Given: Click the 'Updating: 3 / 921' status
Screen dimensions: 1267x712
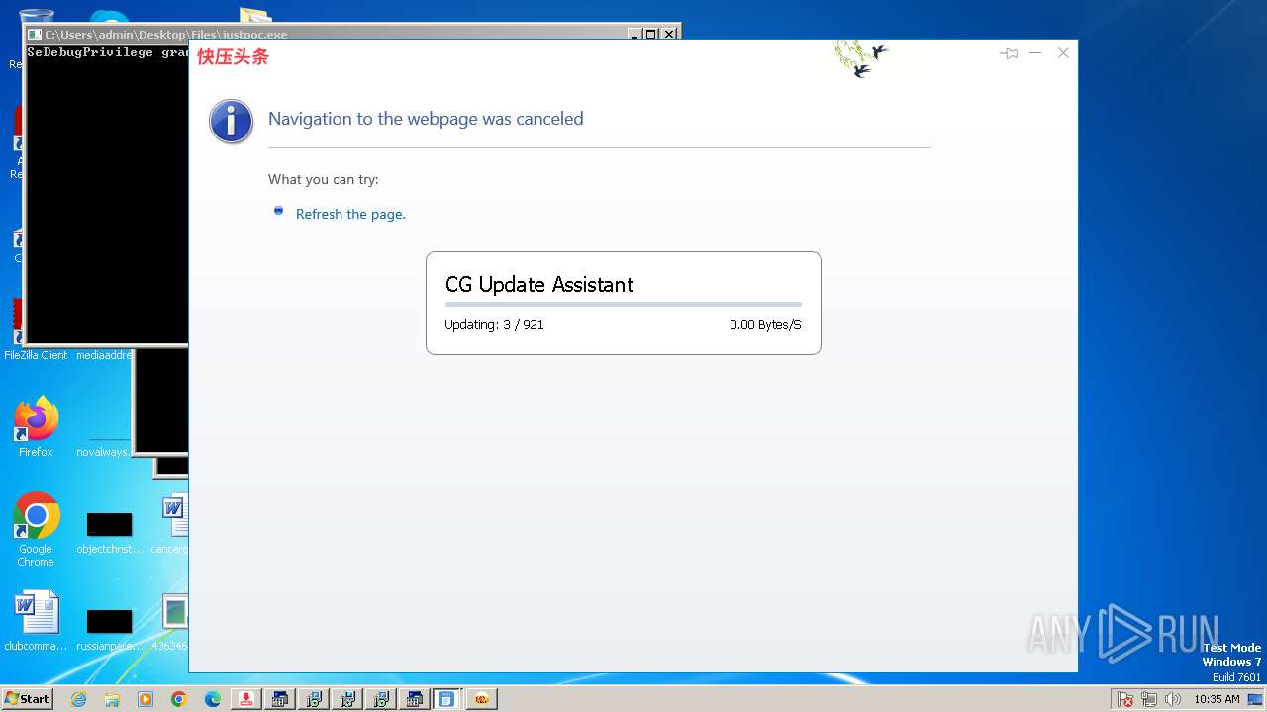Looking at the screenshot, I should point(494,324).
